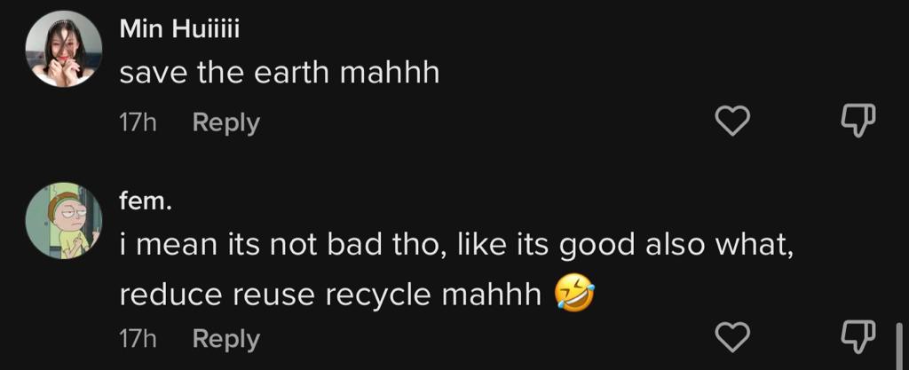Click the 17h timestamp under fem.'s comment
Image resolution: width=909 pixels, height=370 pixels.
click(138, 339)
